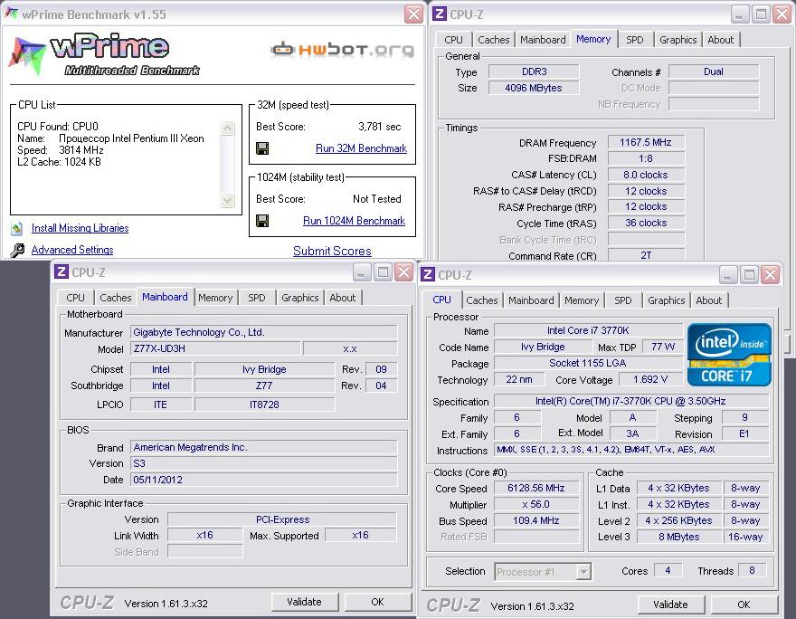Open About tab in Memory window
Image resolution: width=796 pixels, height=619 pixels.
[x=720, y=40]
